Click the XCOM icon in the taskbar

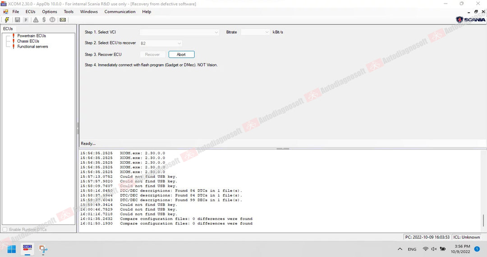(28, 248)
